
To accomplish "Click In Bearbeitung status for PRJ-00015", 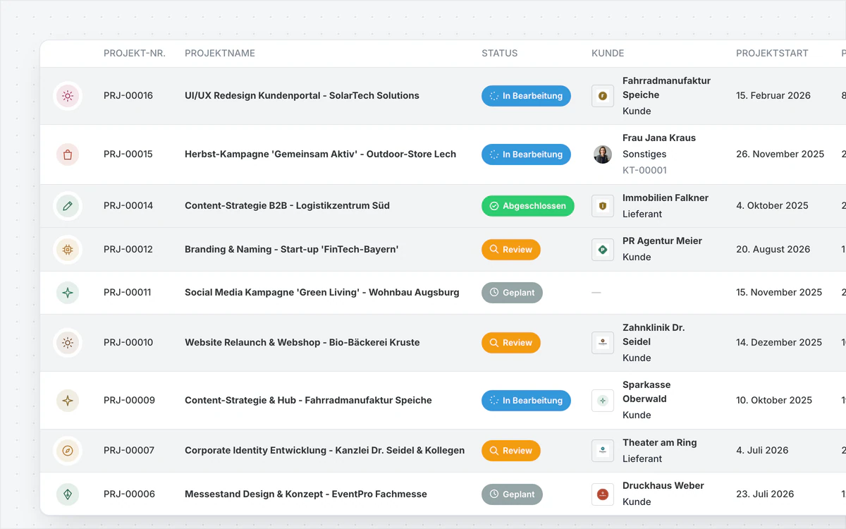I will coord(526,154).
